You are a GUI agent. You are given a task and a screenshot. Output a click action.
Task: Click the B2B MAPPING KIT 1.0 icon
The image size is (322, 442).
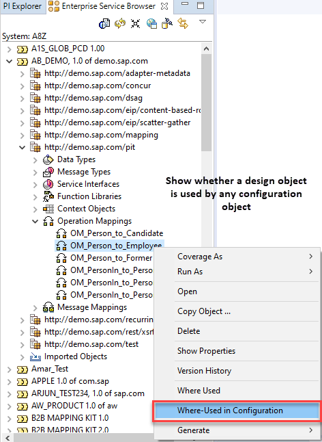tap(23, 418)
